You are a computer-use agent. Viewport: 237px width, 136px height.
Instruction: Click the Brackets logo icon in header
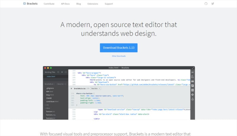point(25,4)
